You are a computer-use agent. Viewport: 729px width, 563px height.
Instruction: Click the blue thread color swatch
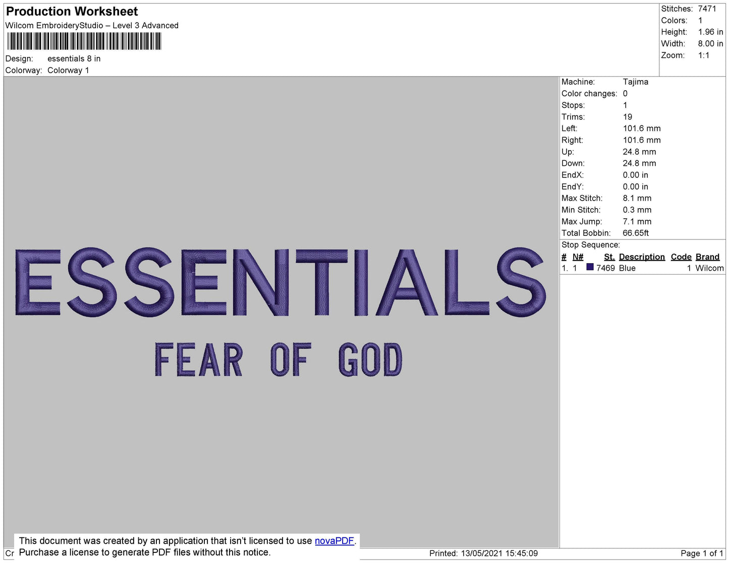(590, 267)
